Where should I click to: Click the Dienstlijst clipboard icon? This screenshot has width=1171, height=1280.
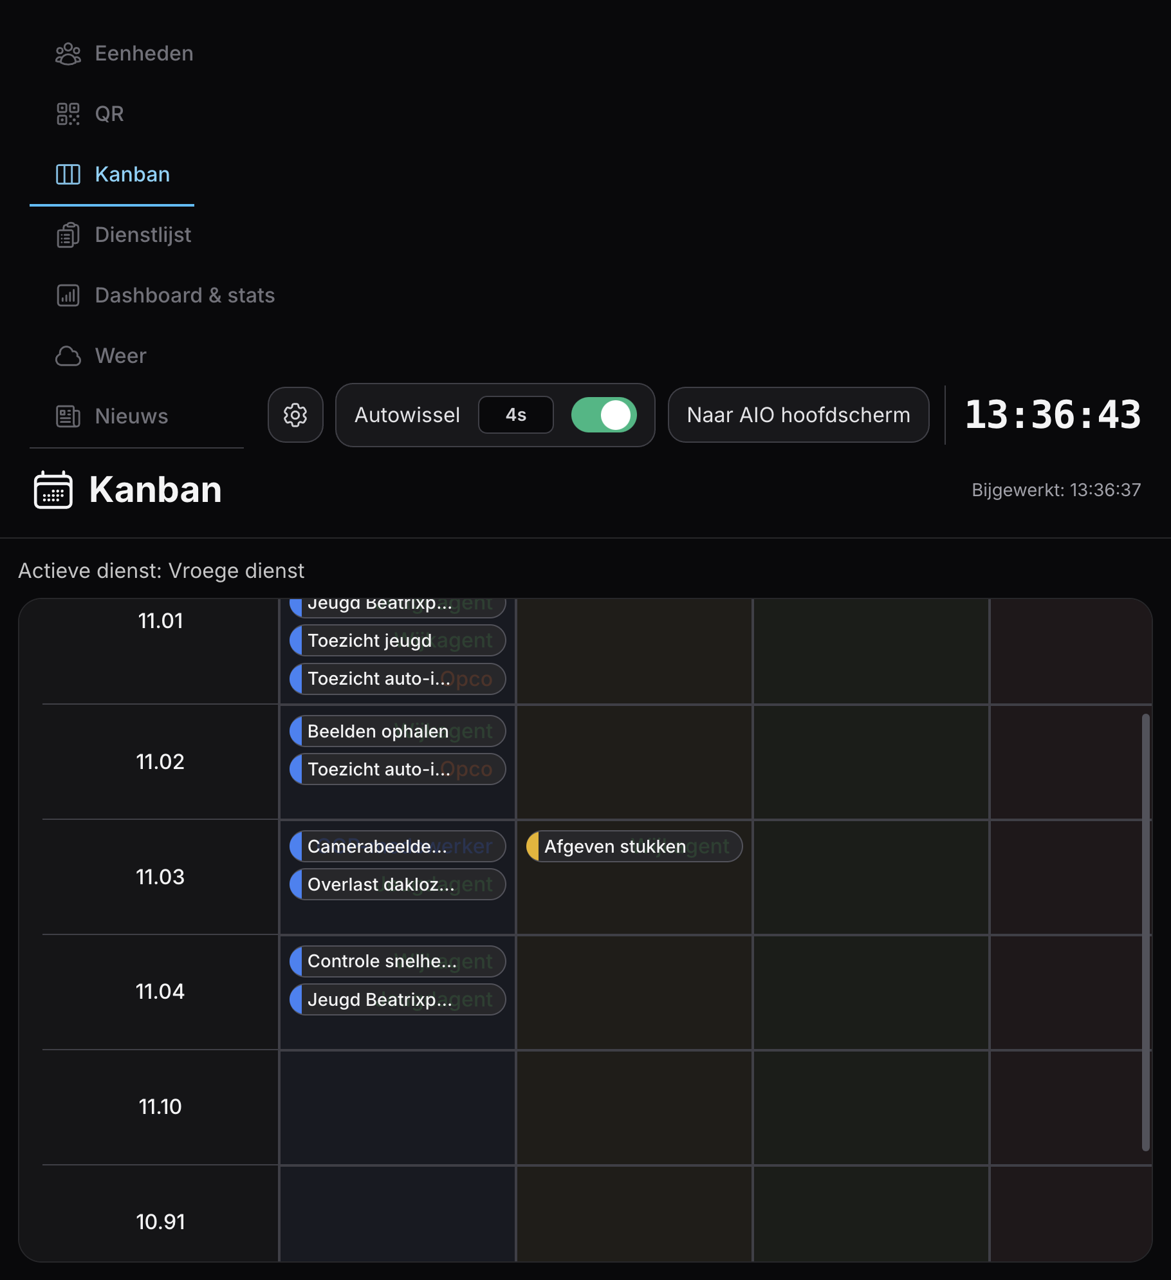pos(68,236)
